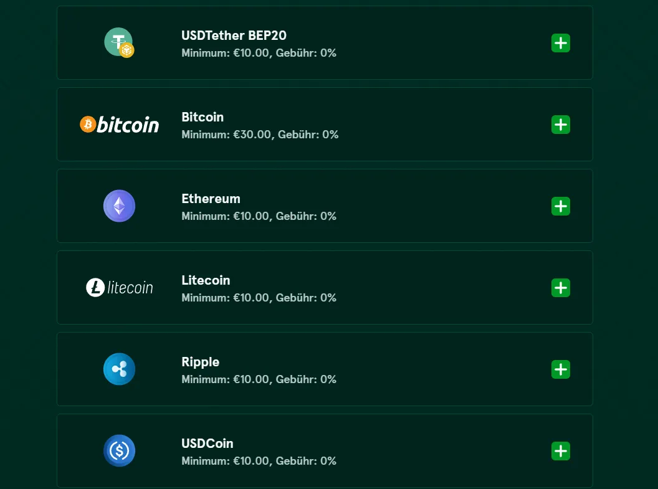This screenshot has width=658, height=489.
Task: Select the USDTether BEP20 title text
Action: (234, 36)
